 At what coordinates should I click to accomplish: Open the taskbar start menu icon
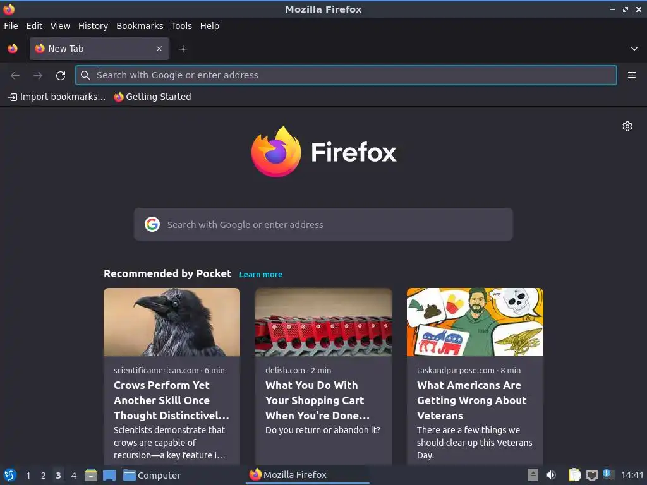(10, 475)
